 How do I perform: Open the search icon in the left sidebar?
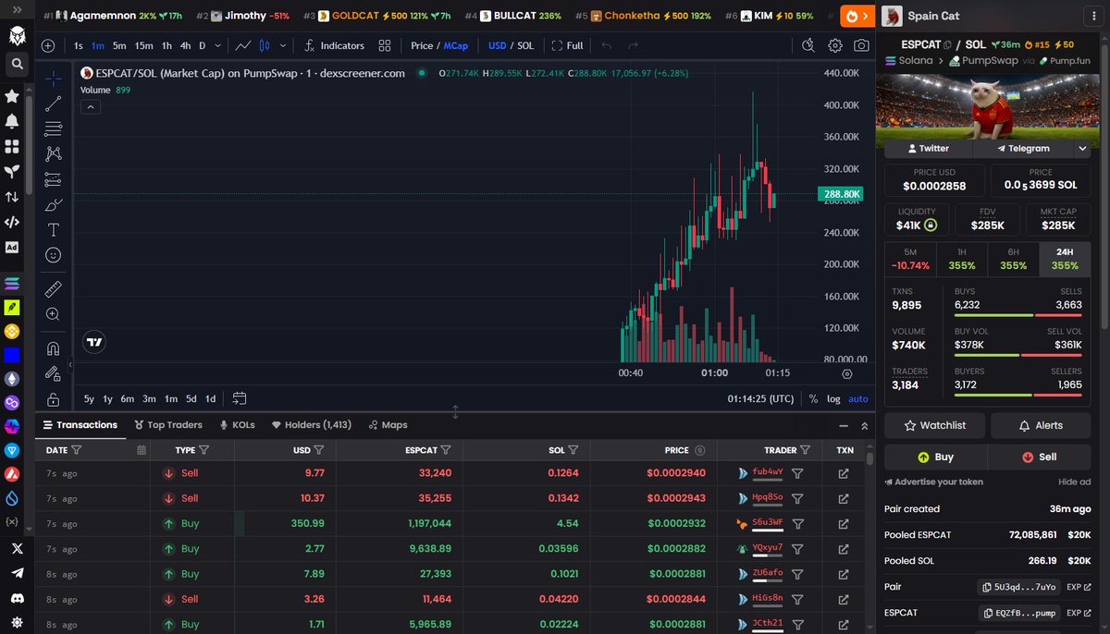[17, 64]
